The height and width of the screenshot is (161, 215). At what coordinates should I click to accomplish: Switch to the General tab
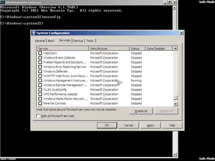pos(40,41)
